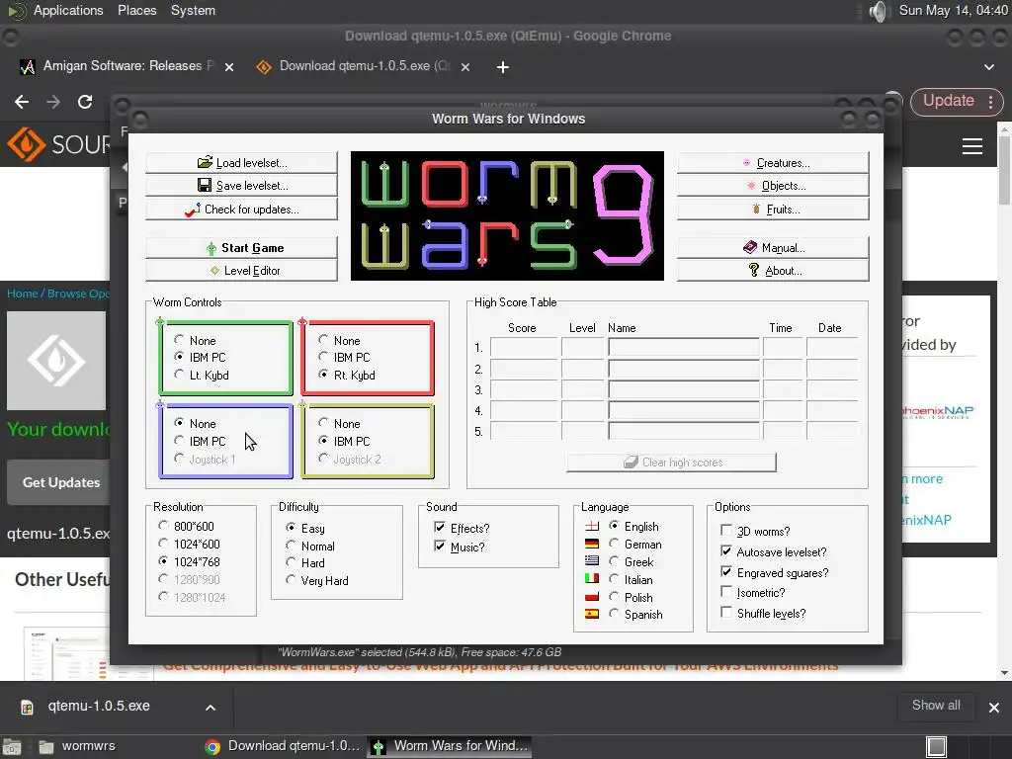This screenshot has width=1012, height=759.
Task: Click the fifth high score Name field
Action: [684, 431]
